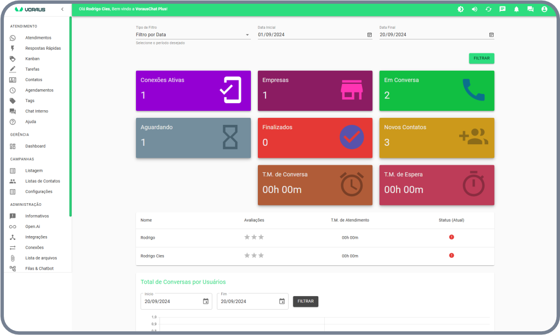Open the notifications bell
Viewport: 560px width, 335px height.
(516, 9)
